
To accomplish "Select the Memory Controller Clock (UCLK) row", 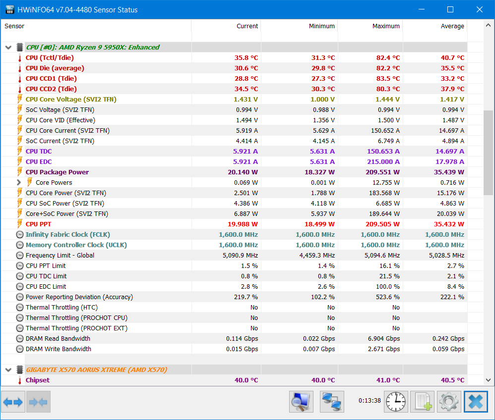I will pyautogui.click(x=234, y=245).
